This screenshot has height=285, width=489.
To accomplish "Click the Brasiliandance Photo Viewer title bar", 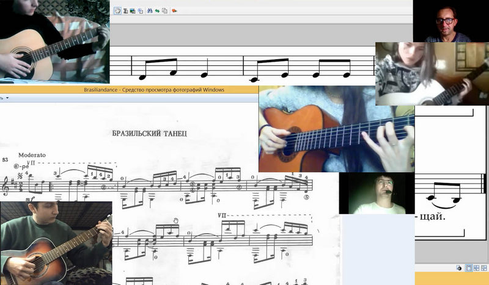I will click(x=129, y=90).
